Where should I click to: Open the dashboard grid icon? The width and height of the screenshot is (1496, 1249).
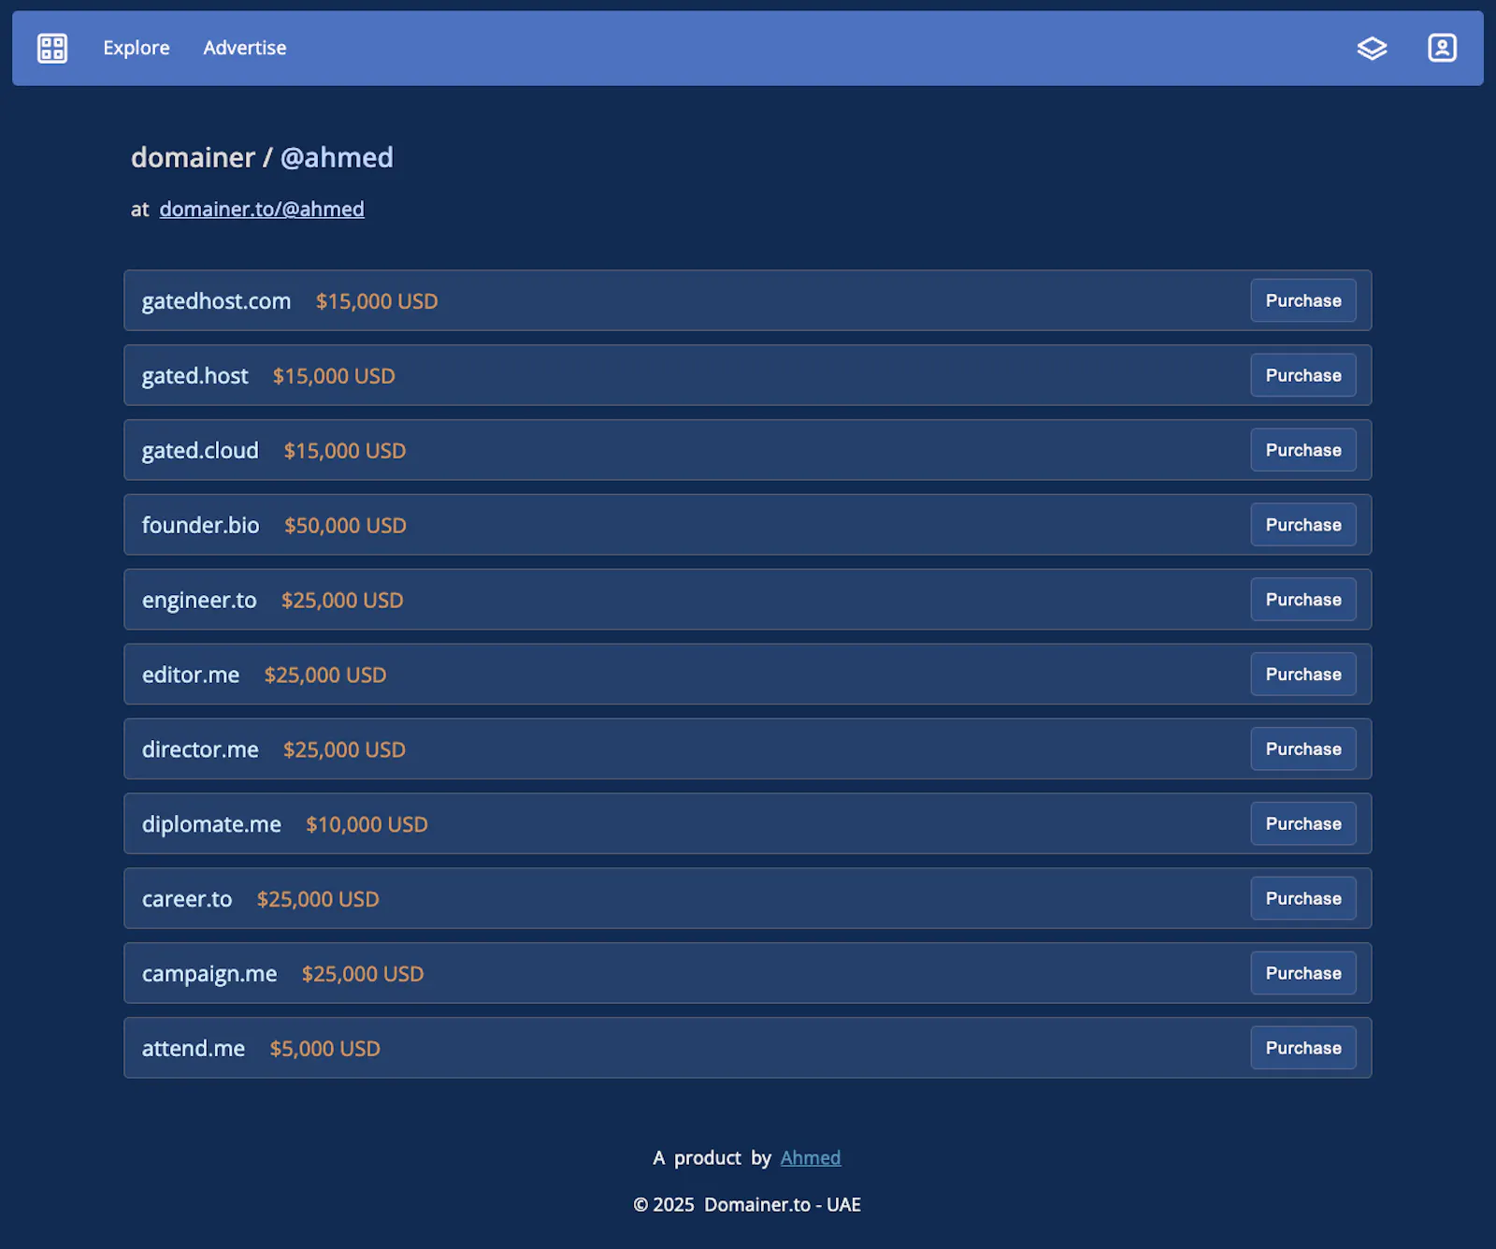(x=52, y=48)
